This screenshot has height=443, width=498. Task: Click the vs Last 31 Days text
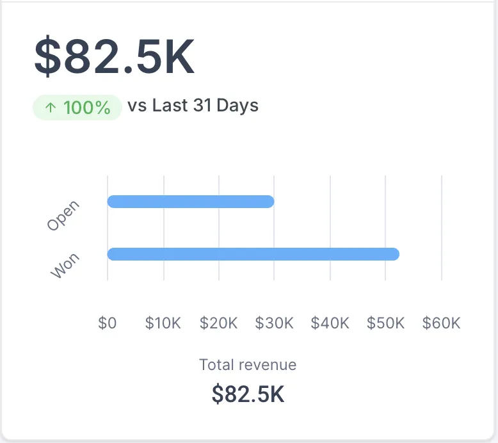click(193, 106)
